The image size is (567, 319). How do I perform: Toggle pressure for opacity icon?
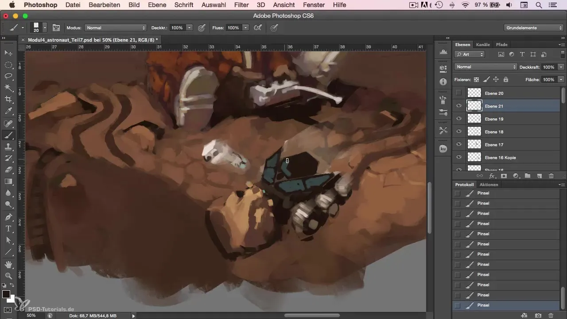coord(202,27)
